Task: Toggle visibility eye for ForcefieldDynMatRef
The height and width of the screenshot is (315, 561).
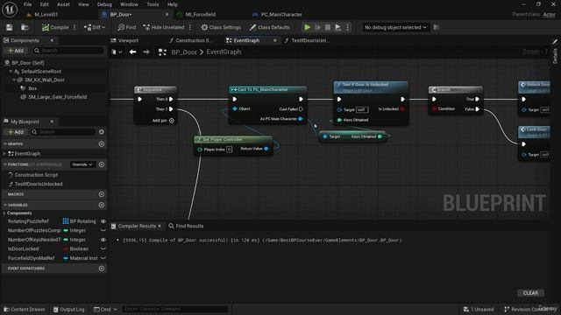Action: tap(103, 258)
